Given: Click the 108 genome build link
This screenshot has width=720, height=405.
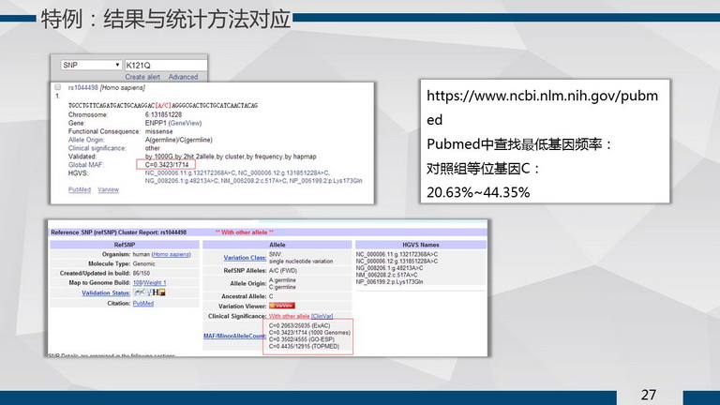Looking at the screenshot, I should click(x=137, y=283).
